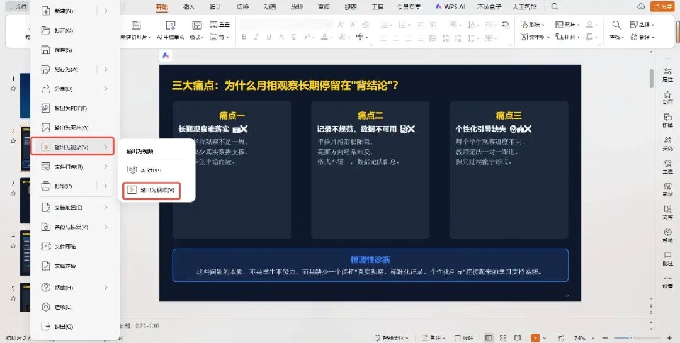The width and height of the screenshot is (680, 343).
Task: Open Options (选项) gear icon
Action: (x=45, y=307)
